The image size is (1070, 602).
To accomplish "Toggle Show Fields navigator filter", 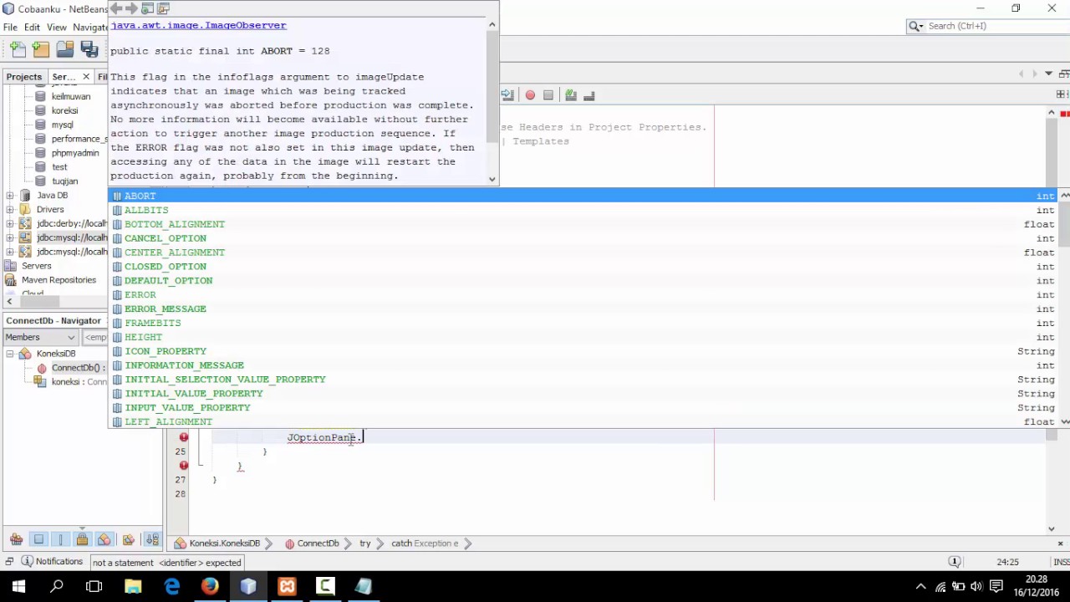I will click(38, 539).
